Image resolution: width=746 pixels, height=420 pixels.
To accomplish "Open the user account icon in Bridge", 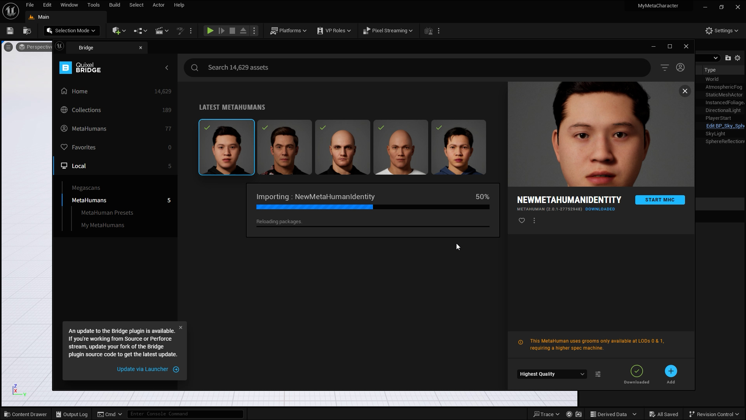I will coord(680,67).
